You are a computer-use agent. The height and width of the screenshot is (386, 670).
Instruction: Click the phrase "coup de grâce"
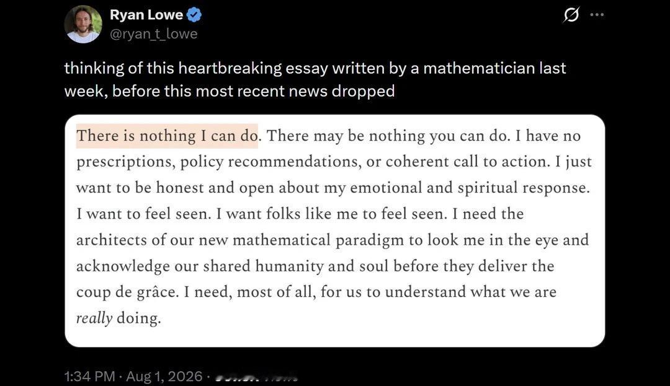tap(127, 292)
